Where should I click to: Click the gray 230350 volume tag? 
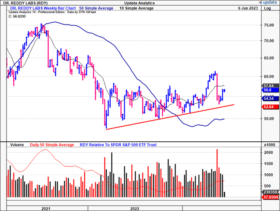click(270, 192)
